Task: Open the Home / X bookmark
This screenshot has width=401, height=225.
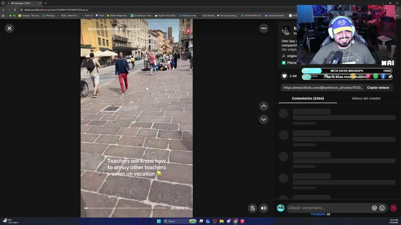Action: 87,15
